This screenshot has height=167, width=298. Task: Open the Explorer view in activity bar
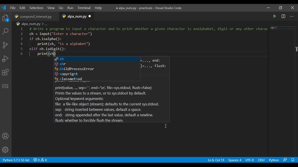pyautogui.click(x=6, y=18)
